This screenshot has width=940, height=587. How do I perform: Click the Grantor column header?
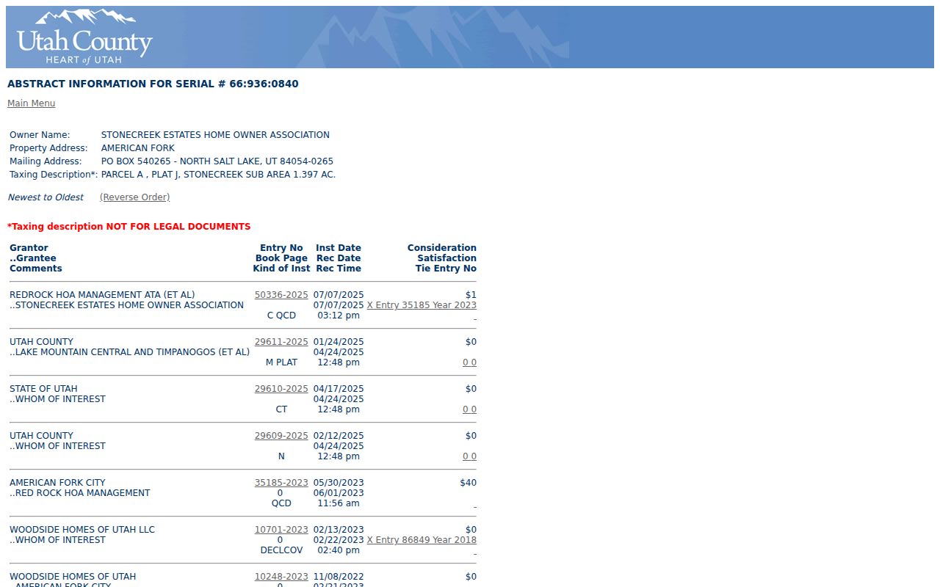[29, 248]
